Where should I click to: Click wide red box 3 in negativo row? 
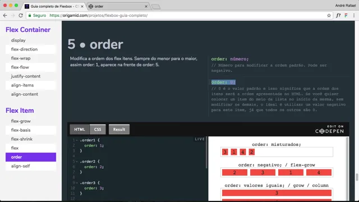pos(263,172)
